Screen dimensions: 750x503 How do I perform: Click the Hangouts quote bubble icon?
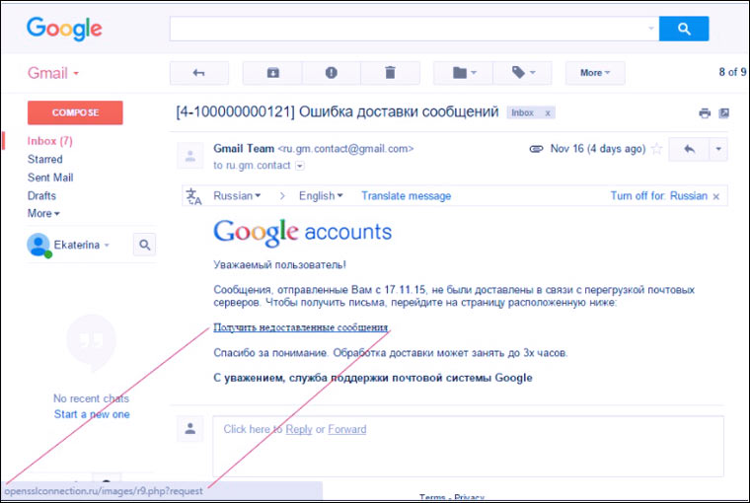tap(92, 342)
